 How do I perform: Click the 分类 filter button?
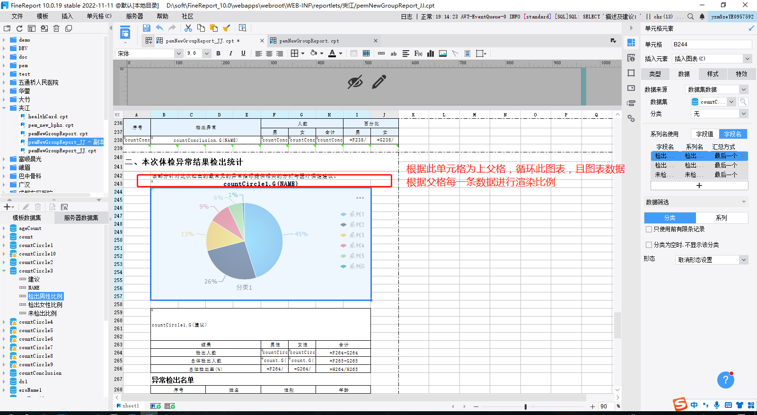[670, 218]
